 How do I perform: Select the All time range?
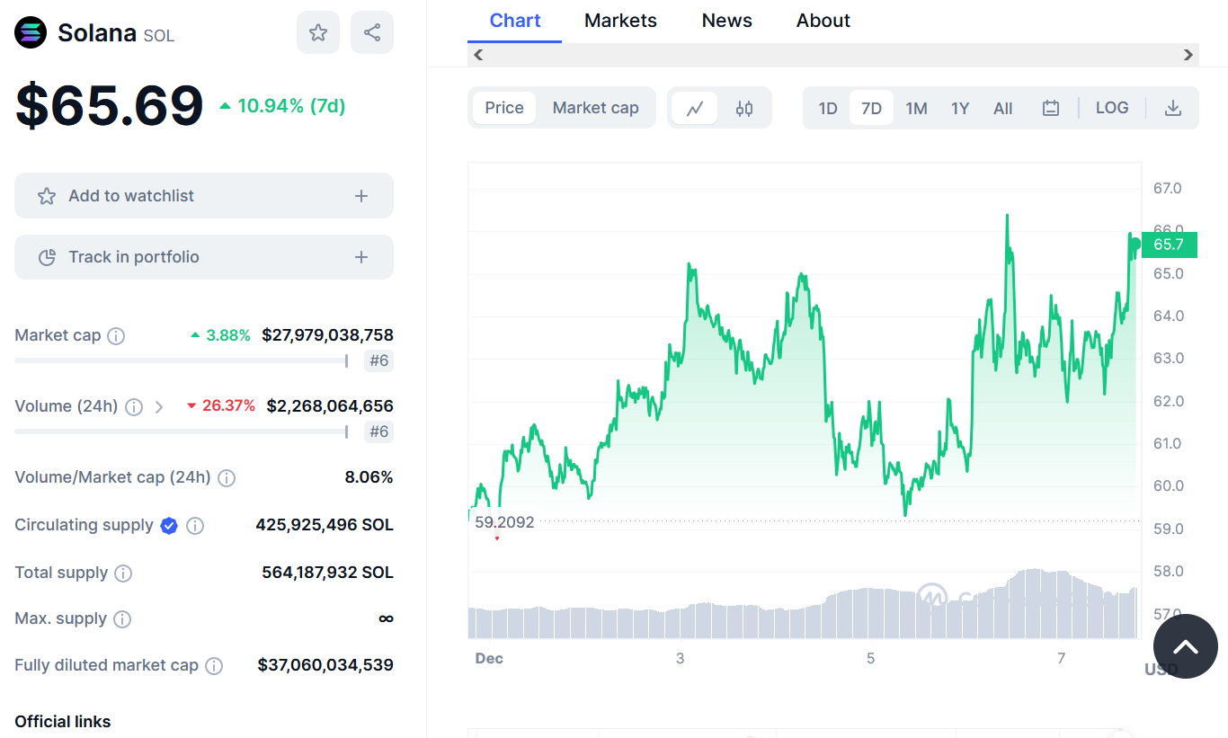[x=1003, y=109]
